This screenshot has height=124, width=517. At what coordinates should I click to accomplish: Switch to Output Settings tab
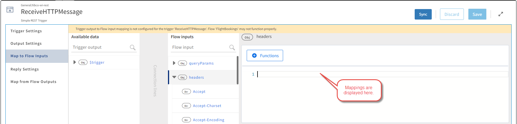tap(26, 44)
